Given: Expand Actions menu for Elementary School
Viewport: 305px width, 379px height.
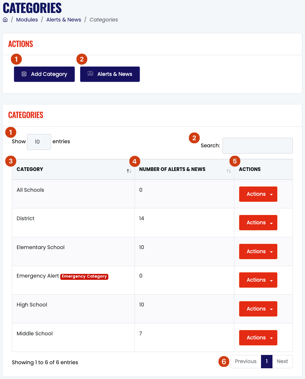Looking at the screenshot, I should coord(258,251).
